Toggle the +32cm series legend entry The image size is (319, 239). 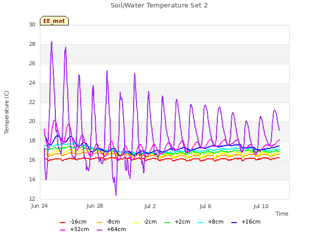(x=74, y=229)
